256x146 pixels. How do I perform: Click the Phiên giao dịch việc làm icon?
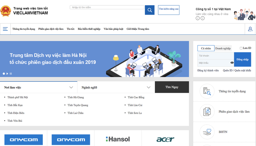point(207,112)
